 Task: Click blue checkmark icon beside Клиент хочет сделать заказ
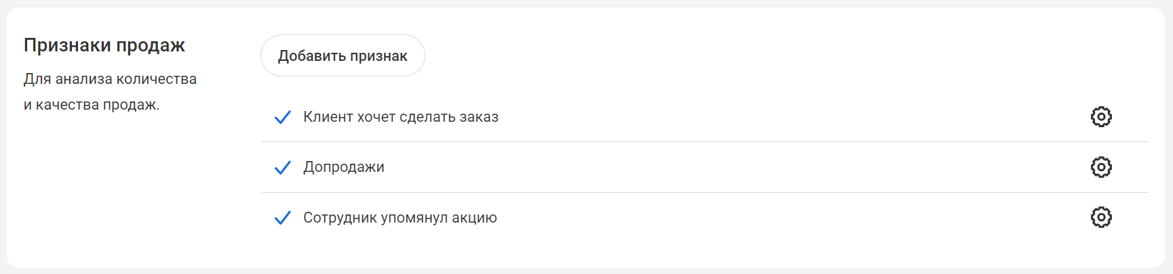(x=282, y=117)
